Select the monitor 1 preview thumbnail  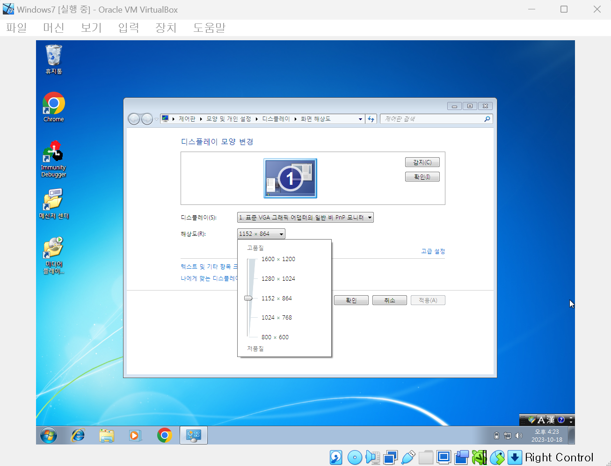290,178
